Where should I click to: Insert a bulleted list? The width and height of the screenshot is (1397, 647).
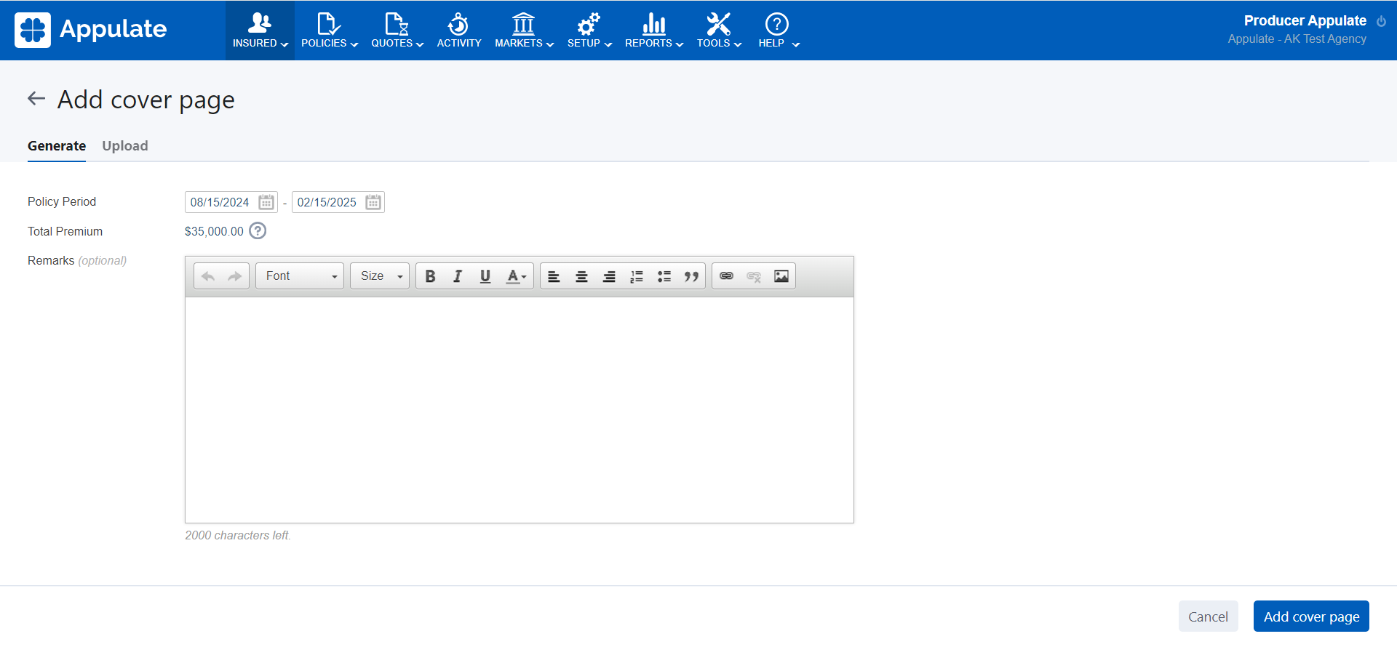pos(664,276)
